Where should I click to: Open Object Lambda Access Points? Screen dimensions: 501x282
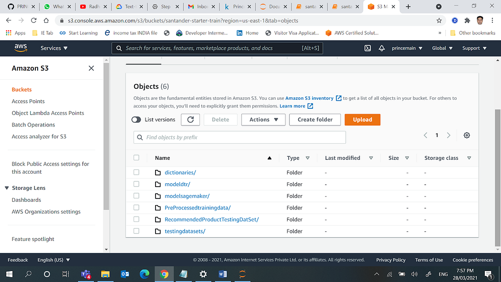click(x=48, y=113)
